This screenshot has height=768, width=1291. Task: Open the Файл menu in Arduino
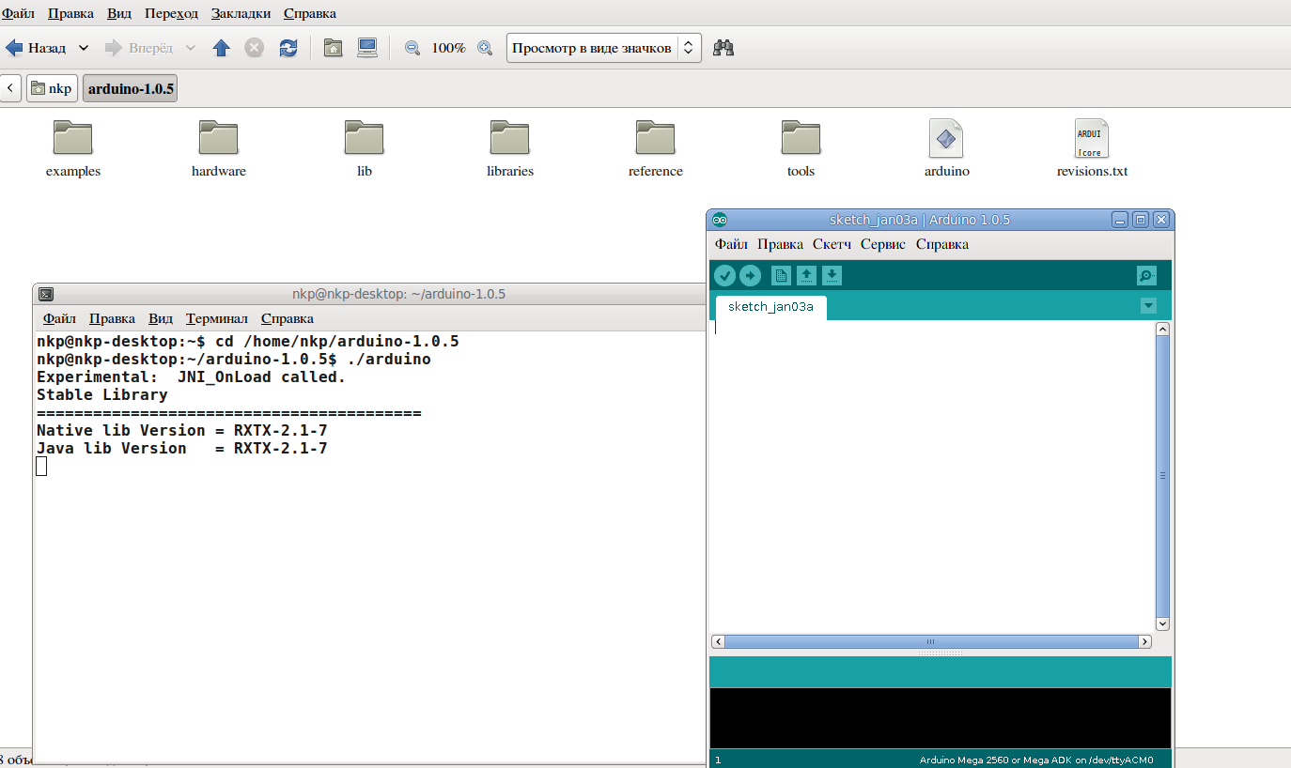[731, 244]
